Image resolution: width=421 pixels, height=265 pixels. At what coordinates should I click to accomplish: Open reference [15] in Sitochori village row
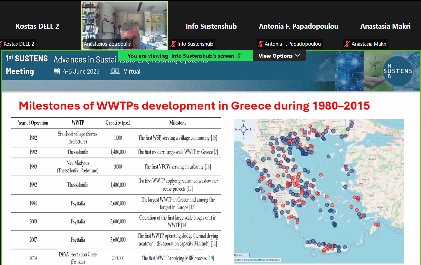pos(214,138)
